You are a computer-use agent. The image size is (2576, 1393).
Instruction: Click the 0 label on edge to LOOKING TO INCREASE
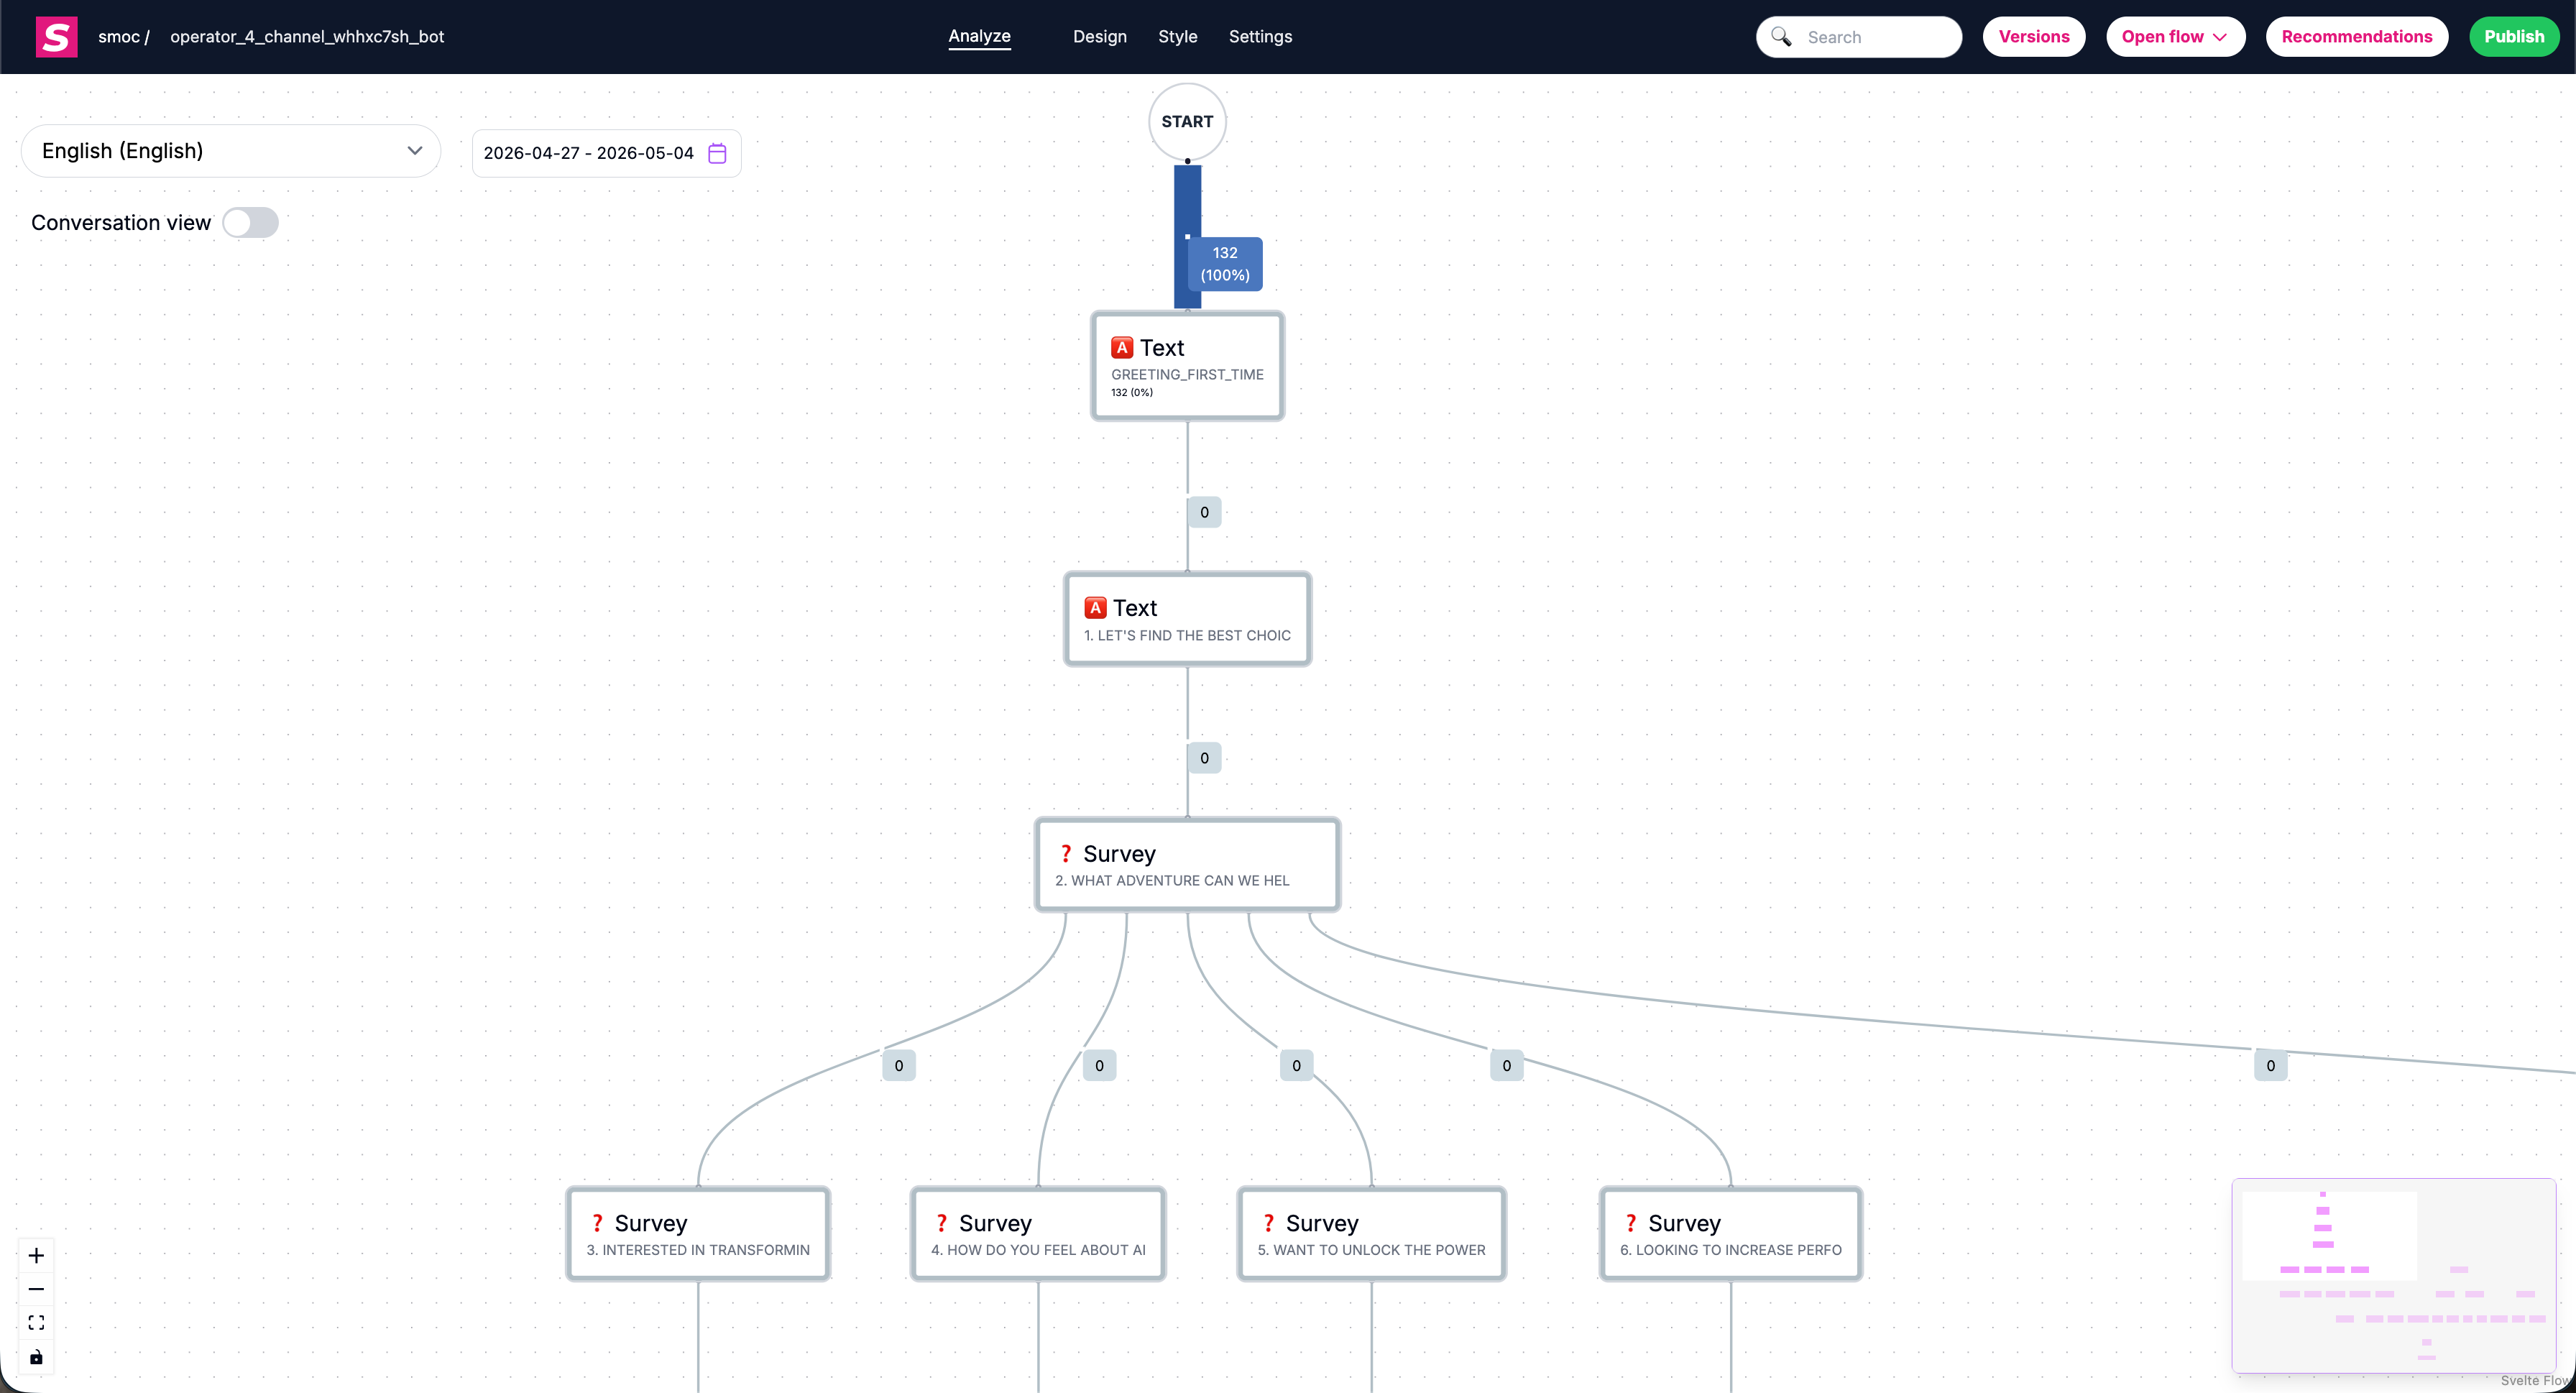[1507, 1066]
